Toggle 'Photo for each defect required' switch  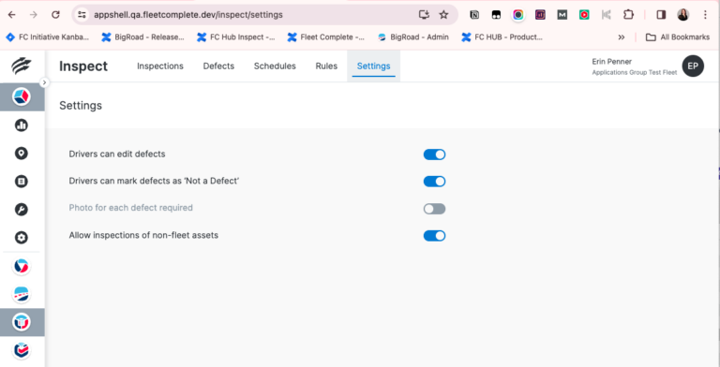[x=434, y=209]
